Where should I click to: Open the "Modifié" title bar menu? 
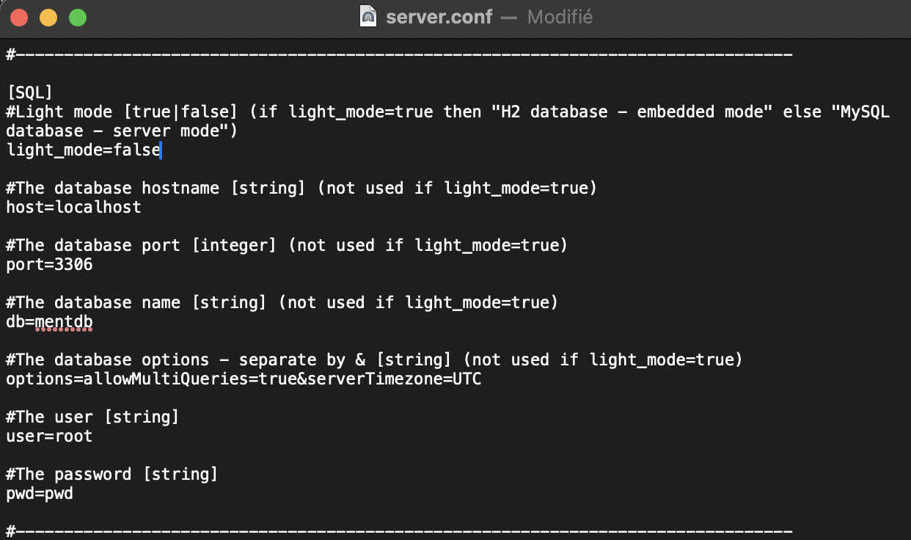(560, 16)
